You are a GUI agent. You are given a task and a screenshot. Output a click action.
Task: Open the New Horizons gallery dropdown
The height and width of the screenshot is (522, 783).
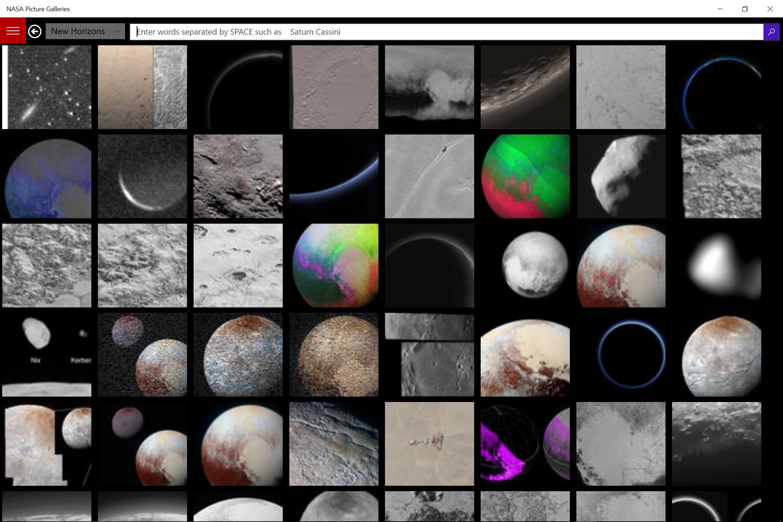point(85,31)
